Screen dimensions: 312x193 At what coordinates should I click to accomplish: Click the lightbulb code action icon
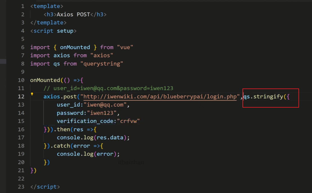point(32,94)
